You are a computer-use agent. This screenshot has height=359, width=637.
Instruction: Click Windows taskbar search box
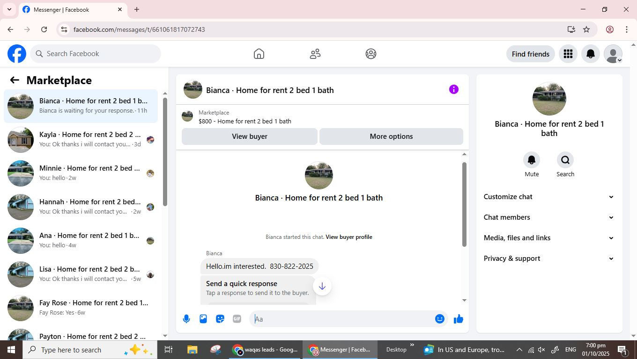click(89, 350)
